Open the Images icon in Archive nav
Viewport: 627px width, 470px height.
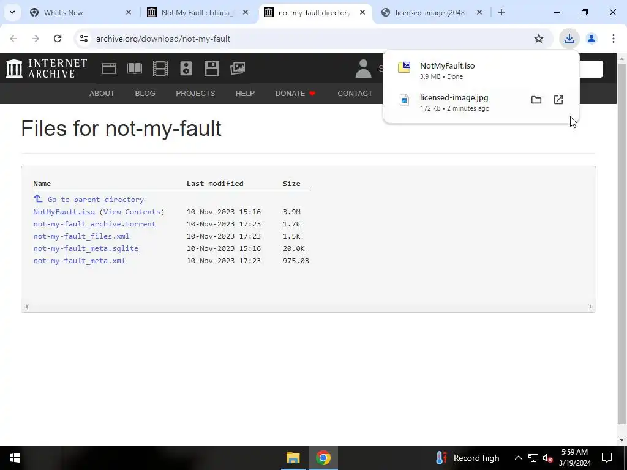pyautogui.click(x=238, y=69)
